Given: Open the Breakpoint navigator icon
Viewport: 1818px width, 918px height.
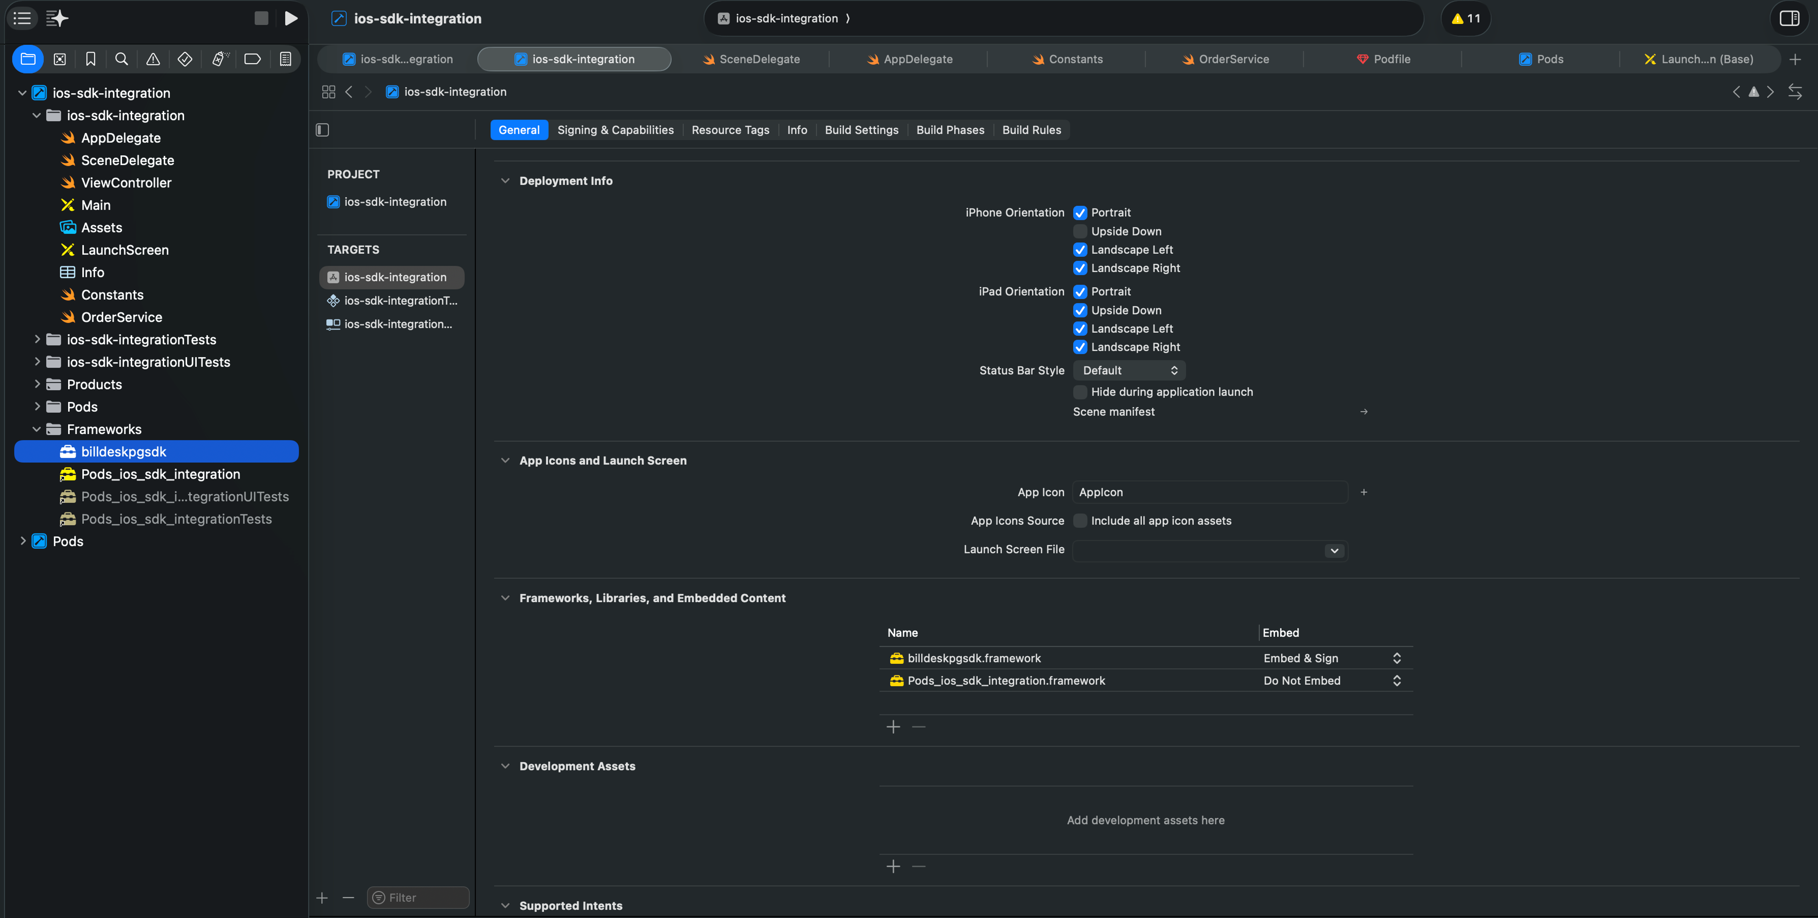Looking at the screenshot, I should [x=253, y=59].
